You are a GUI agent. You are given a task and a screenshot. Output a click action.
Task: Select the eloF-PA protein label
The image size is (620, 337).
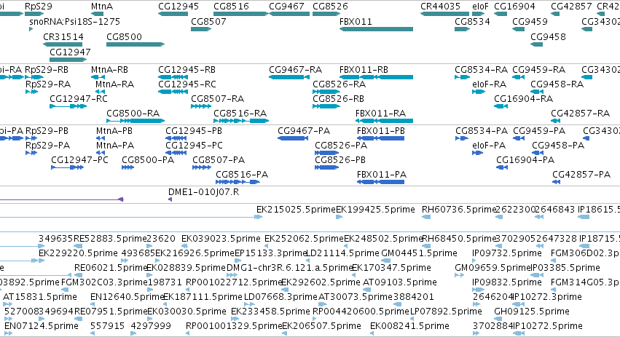(489, 146)
